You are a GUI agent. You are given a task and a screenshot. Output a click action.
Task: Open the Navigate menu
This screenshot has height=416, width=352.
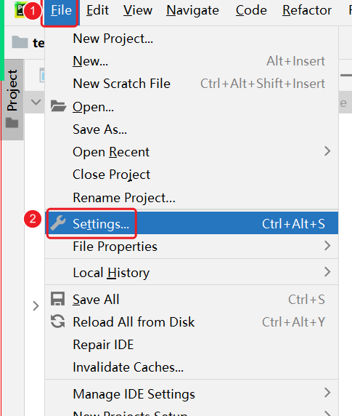tap(192, 11)
